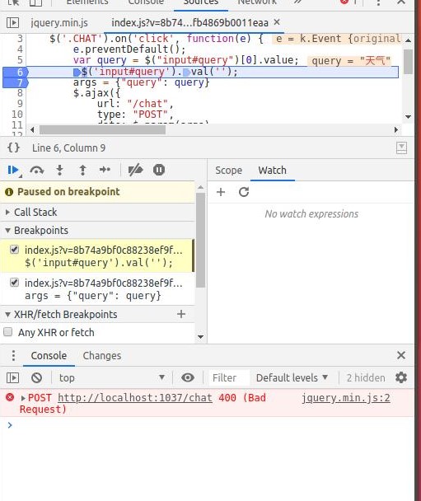
Task: Click the error icon on the POST message
Action: coord(10,397)
